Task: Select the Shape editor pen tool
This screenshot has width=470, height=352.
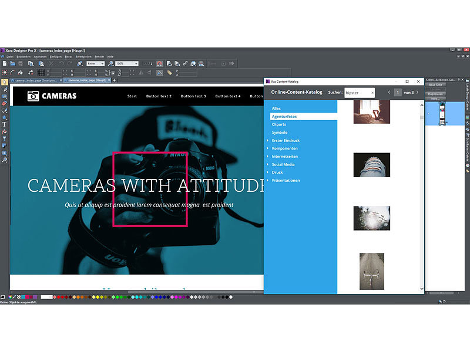Action: (5, 110)
